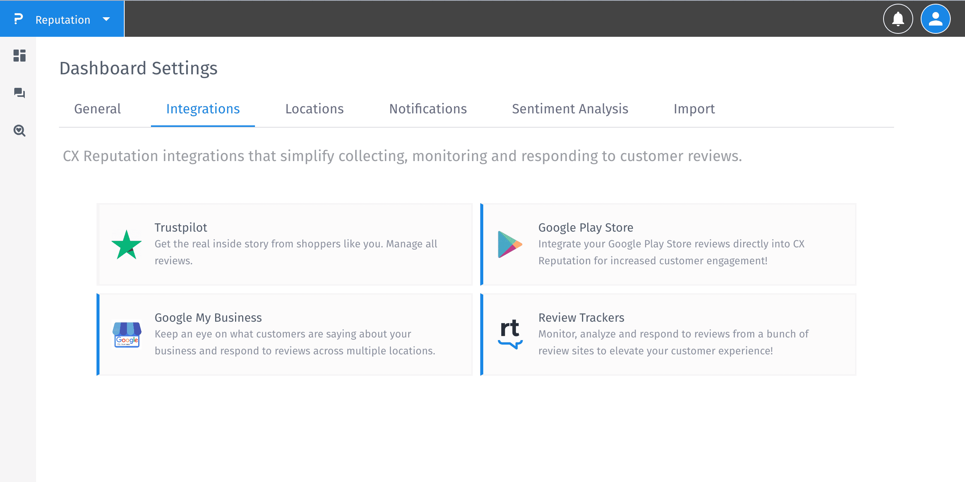
Task: Open the Notifications settings tab
Action: (x=428, y=109)
